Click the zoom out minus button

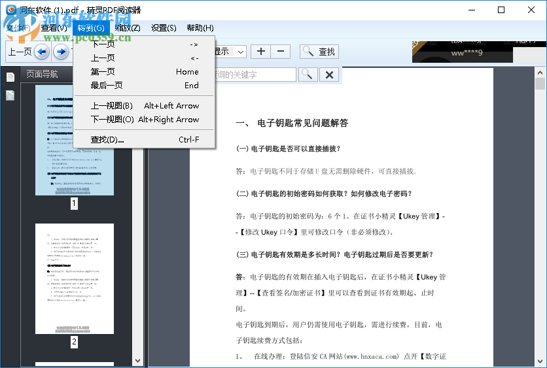(281, 52)
